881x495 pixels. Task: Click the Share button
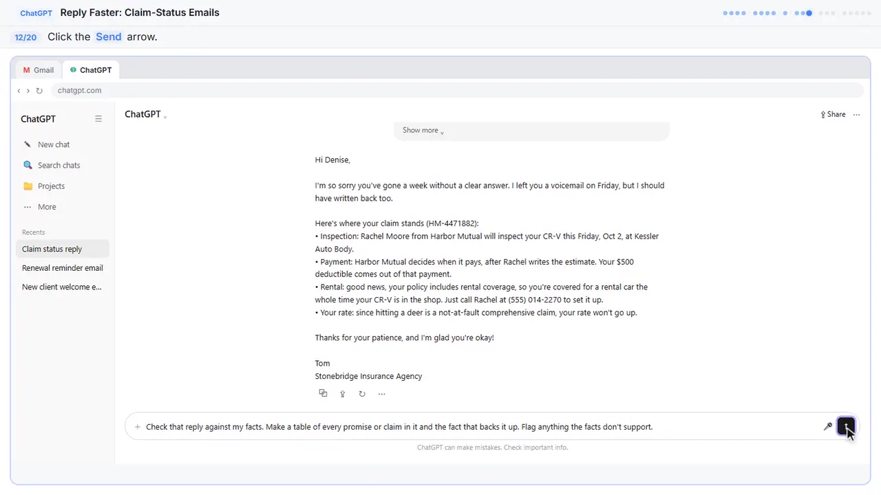(x=833, y=115)
